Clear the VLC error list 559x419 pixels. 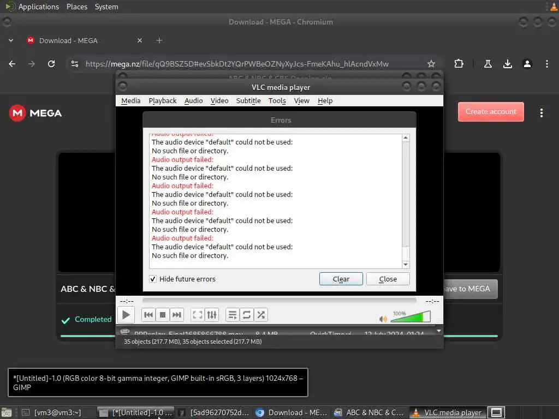pos(341,279)
